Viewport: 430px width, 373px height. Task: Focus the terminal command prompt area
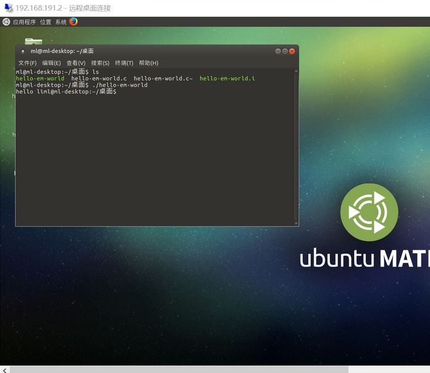coord(154,154)
